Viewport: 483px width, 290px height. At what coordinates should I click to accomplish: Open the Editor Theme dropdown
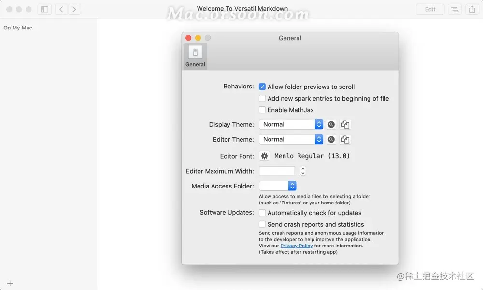pyautogui.click(x=291, y=139)
